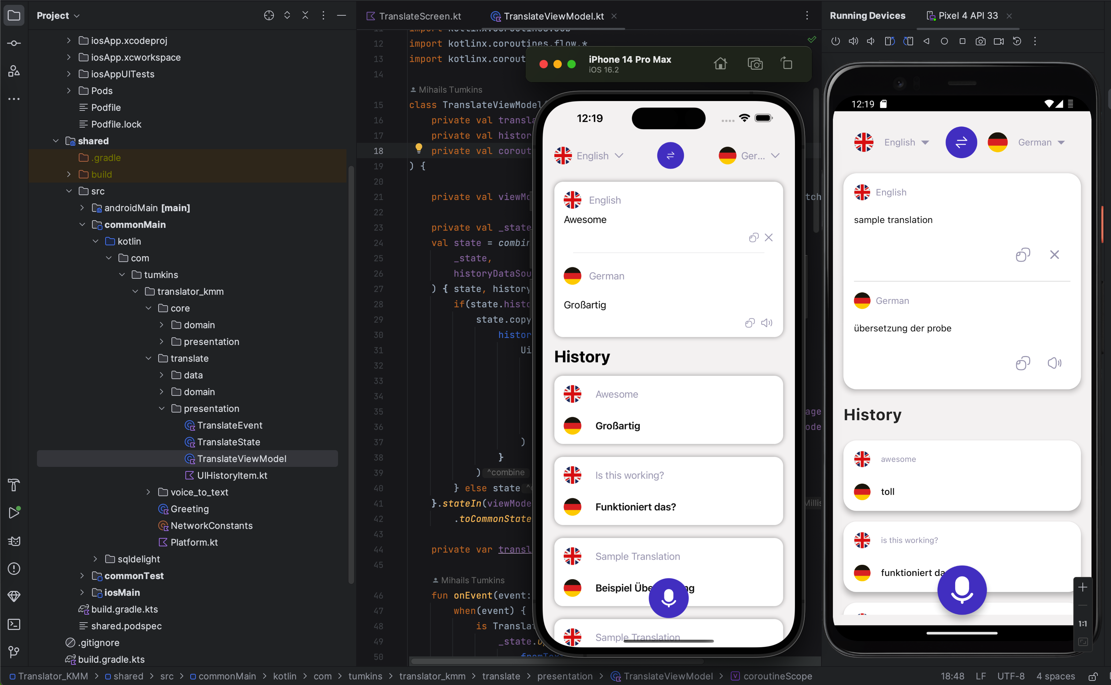Click the 4 spaces indent setting
1111x685 pixels.
point(1055,676)
